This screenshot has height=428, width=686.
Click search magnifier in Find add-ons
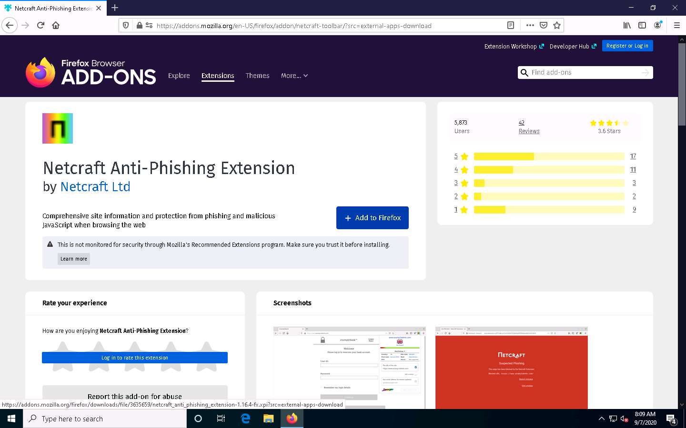(524, 73)
